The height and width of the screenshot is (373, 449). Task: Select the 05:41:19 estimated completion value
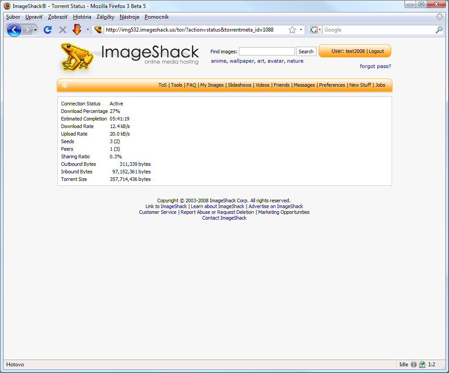pyautogui.click(x=119, y=119)
